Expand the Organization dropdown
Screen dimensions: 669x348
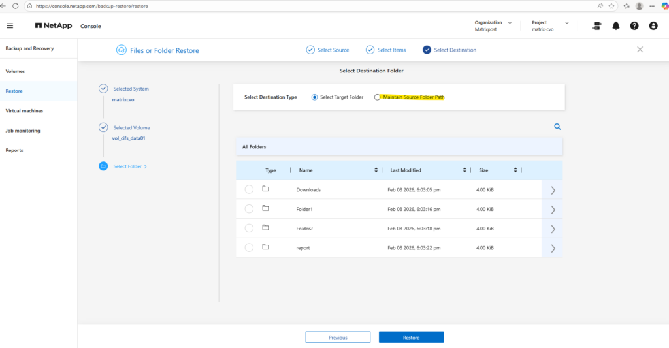click(x=510, y=23)
